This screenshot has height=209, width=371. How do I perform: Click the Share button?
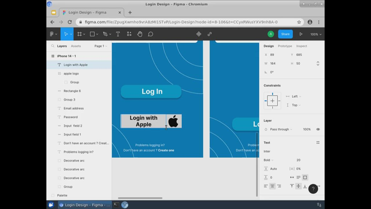(x=285, y=34)
